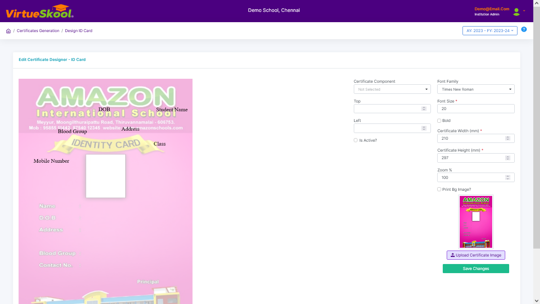Click the VirtueSkool logo
Screen dimensions: 540x304
pos(40,11)
